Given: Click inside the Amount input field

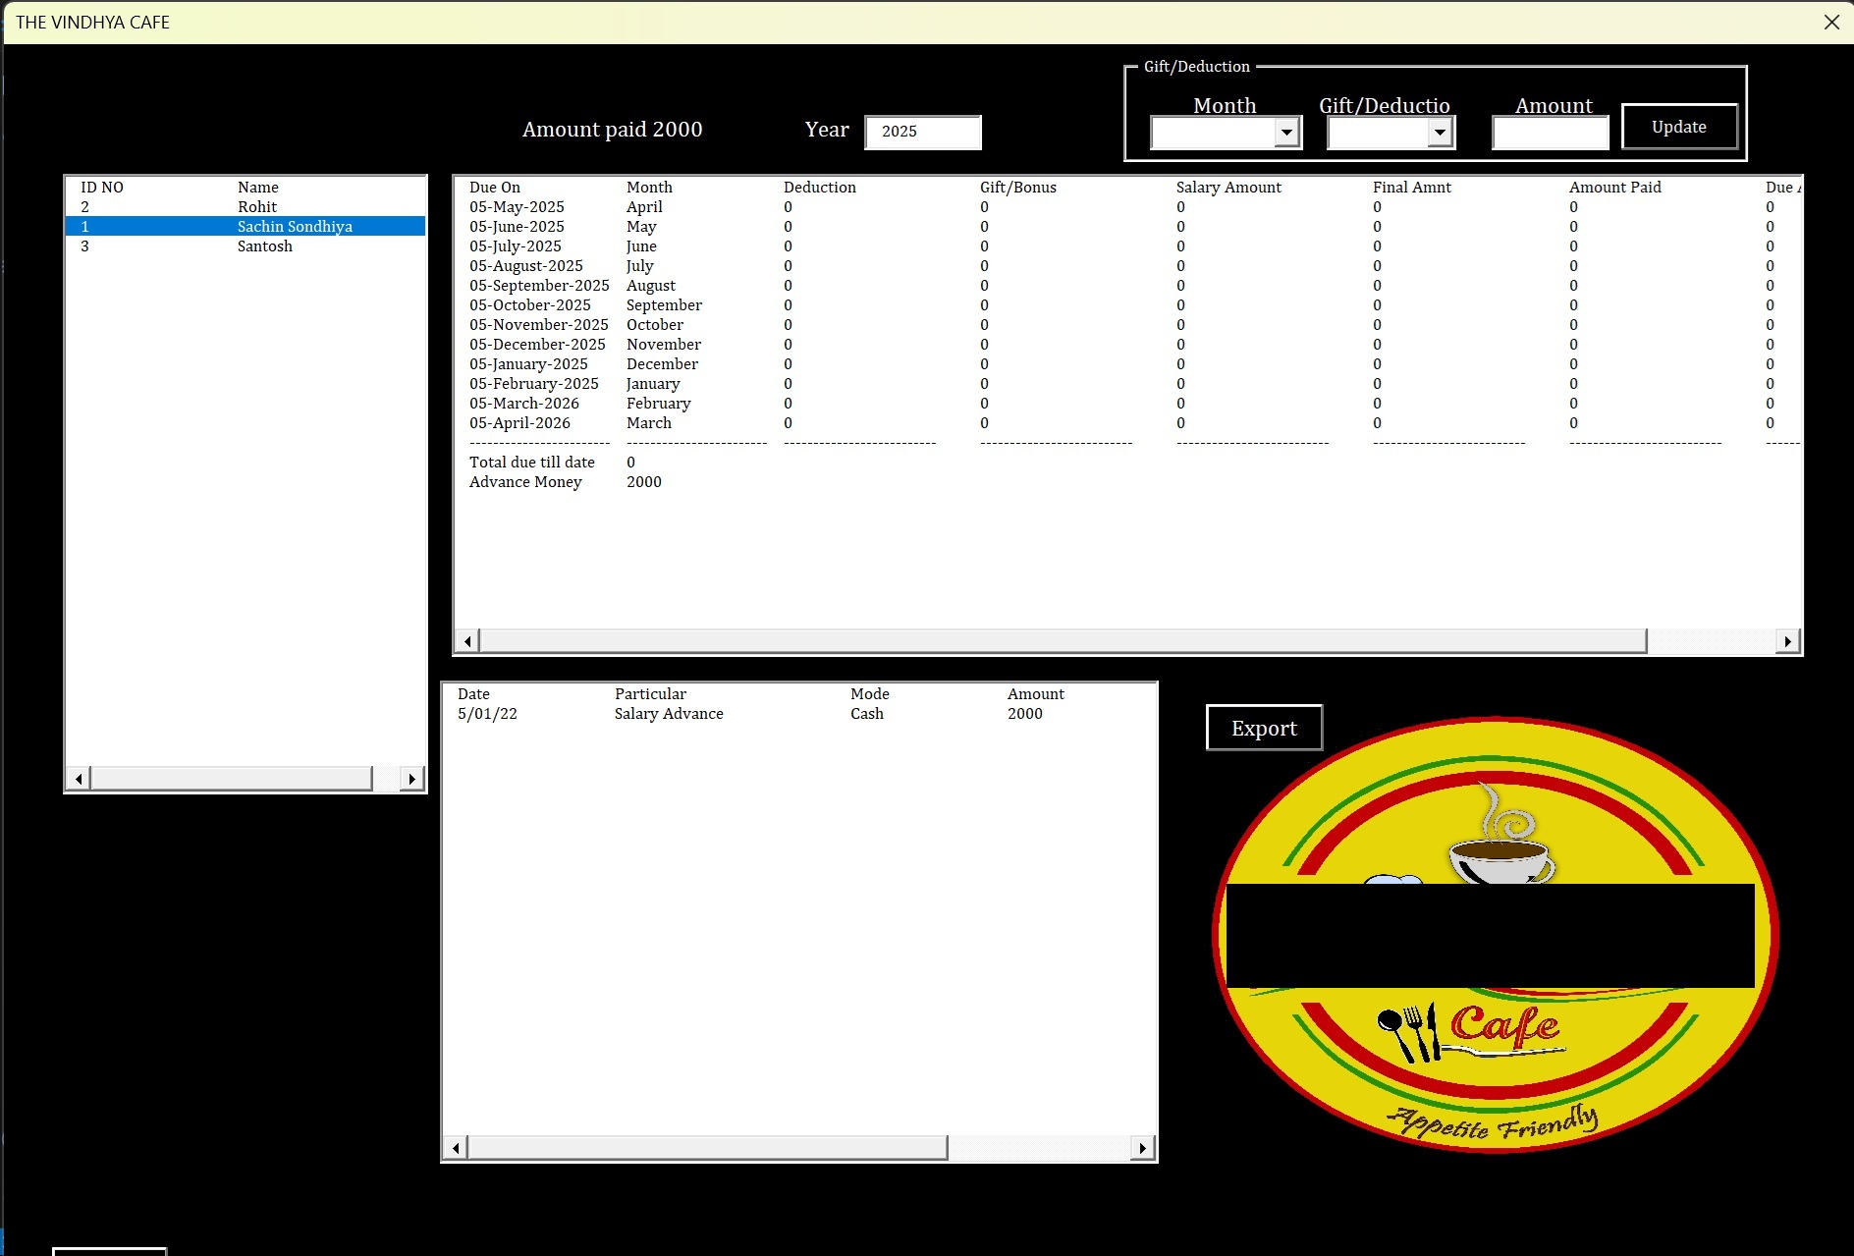Looking at the screenshot, I should click(x=1550, y=131).
